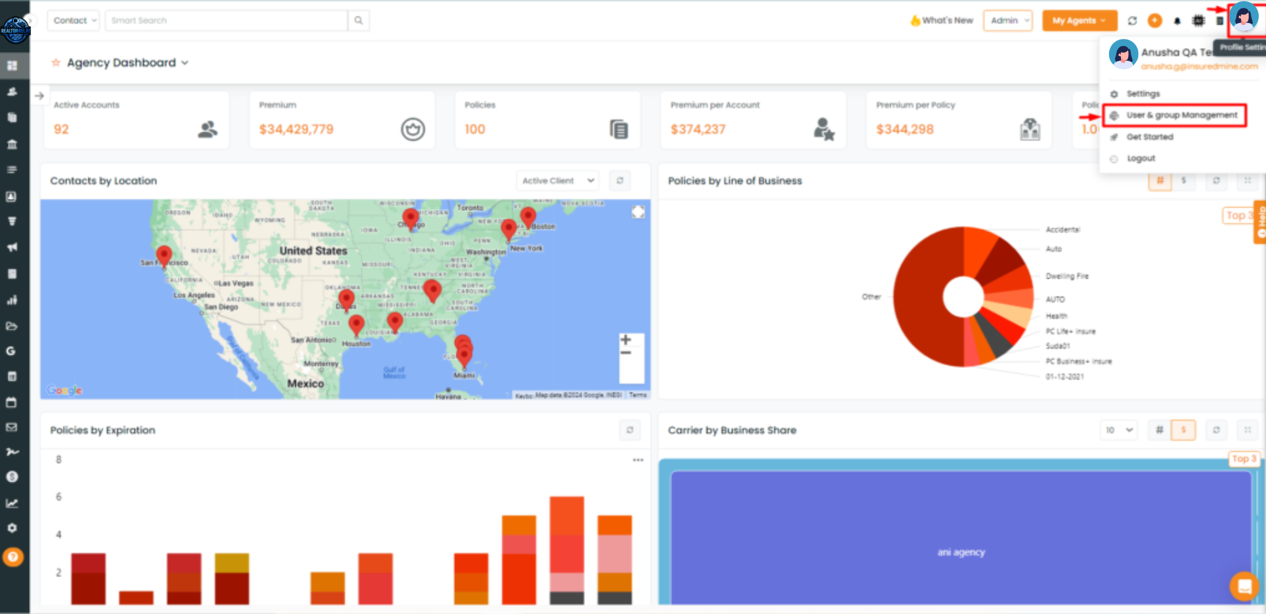Click the notification bell icon in the top bar
Viewport: 1266px width, 614px height.
pos(1178,20)
